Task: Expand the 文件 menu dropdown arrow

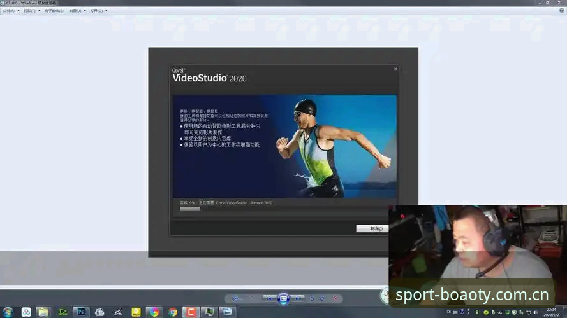Action: click(x=18, y=11)
